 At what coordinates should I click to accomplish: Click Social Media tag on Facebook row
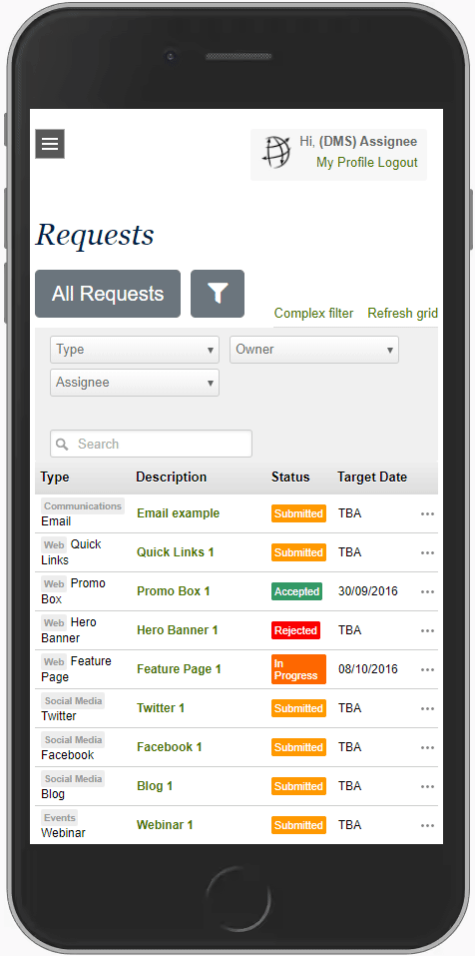tap(73, 740)
